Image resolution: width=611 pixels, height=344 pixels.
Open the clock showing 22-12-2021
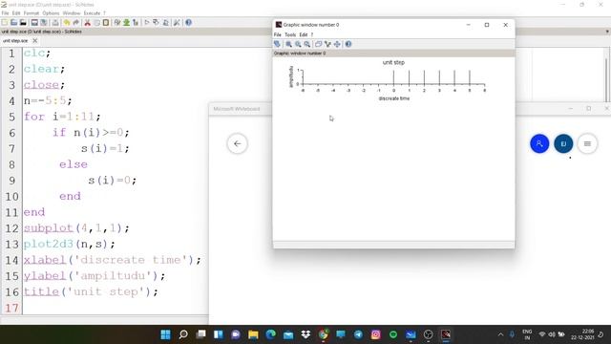coord(583,334)
